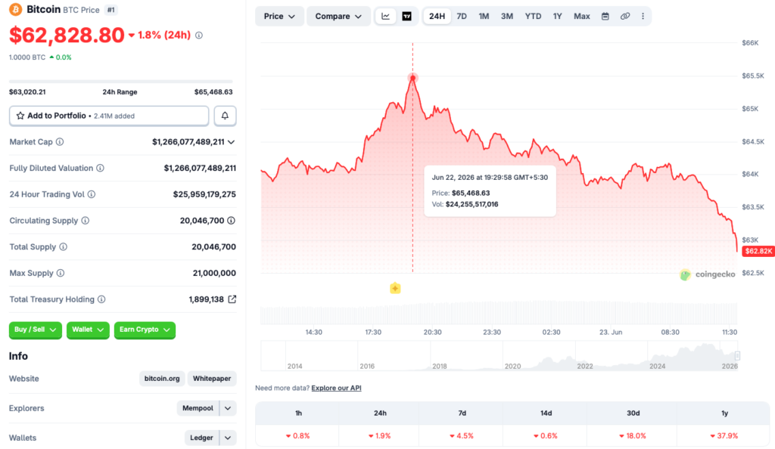Open the Whitepaper link

coord(212,379)
